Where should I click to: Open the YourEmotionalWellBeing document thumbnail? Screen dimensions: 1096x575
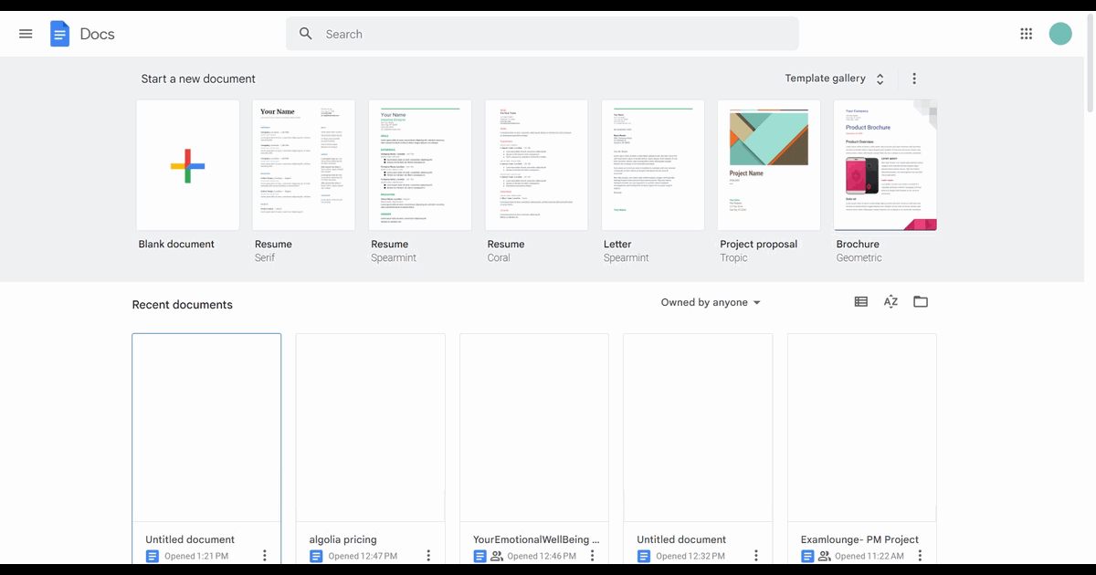tap(534, 427)
